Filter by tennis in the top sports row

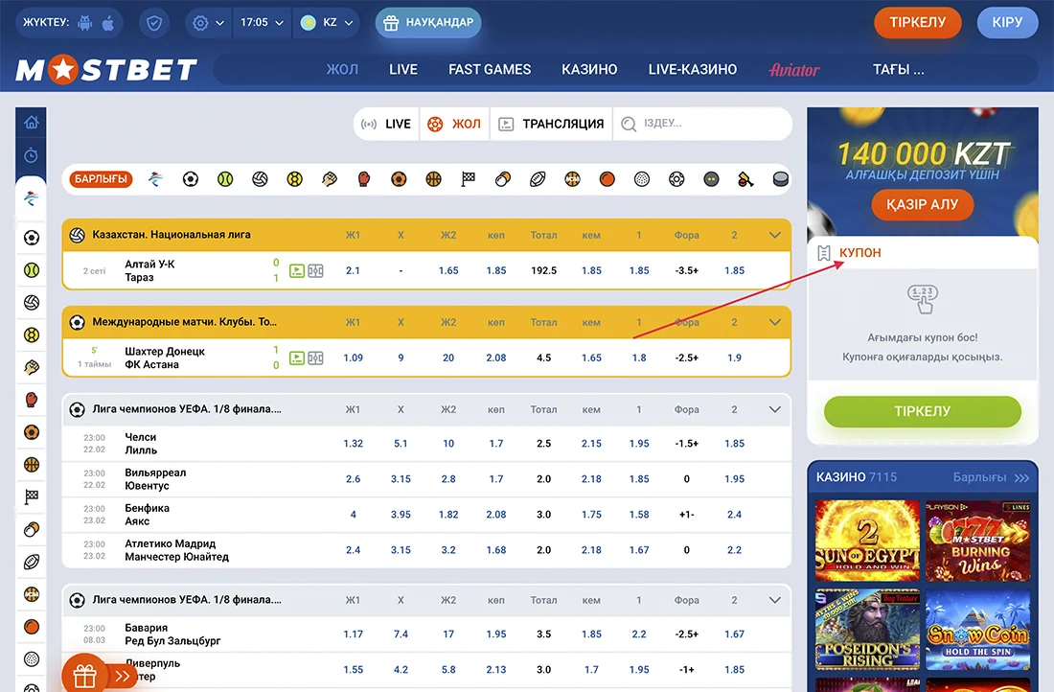(225, 179)
